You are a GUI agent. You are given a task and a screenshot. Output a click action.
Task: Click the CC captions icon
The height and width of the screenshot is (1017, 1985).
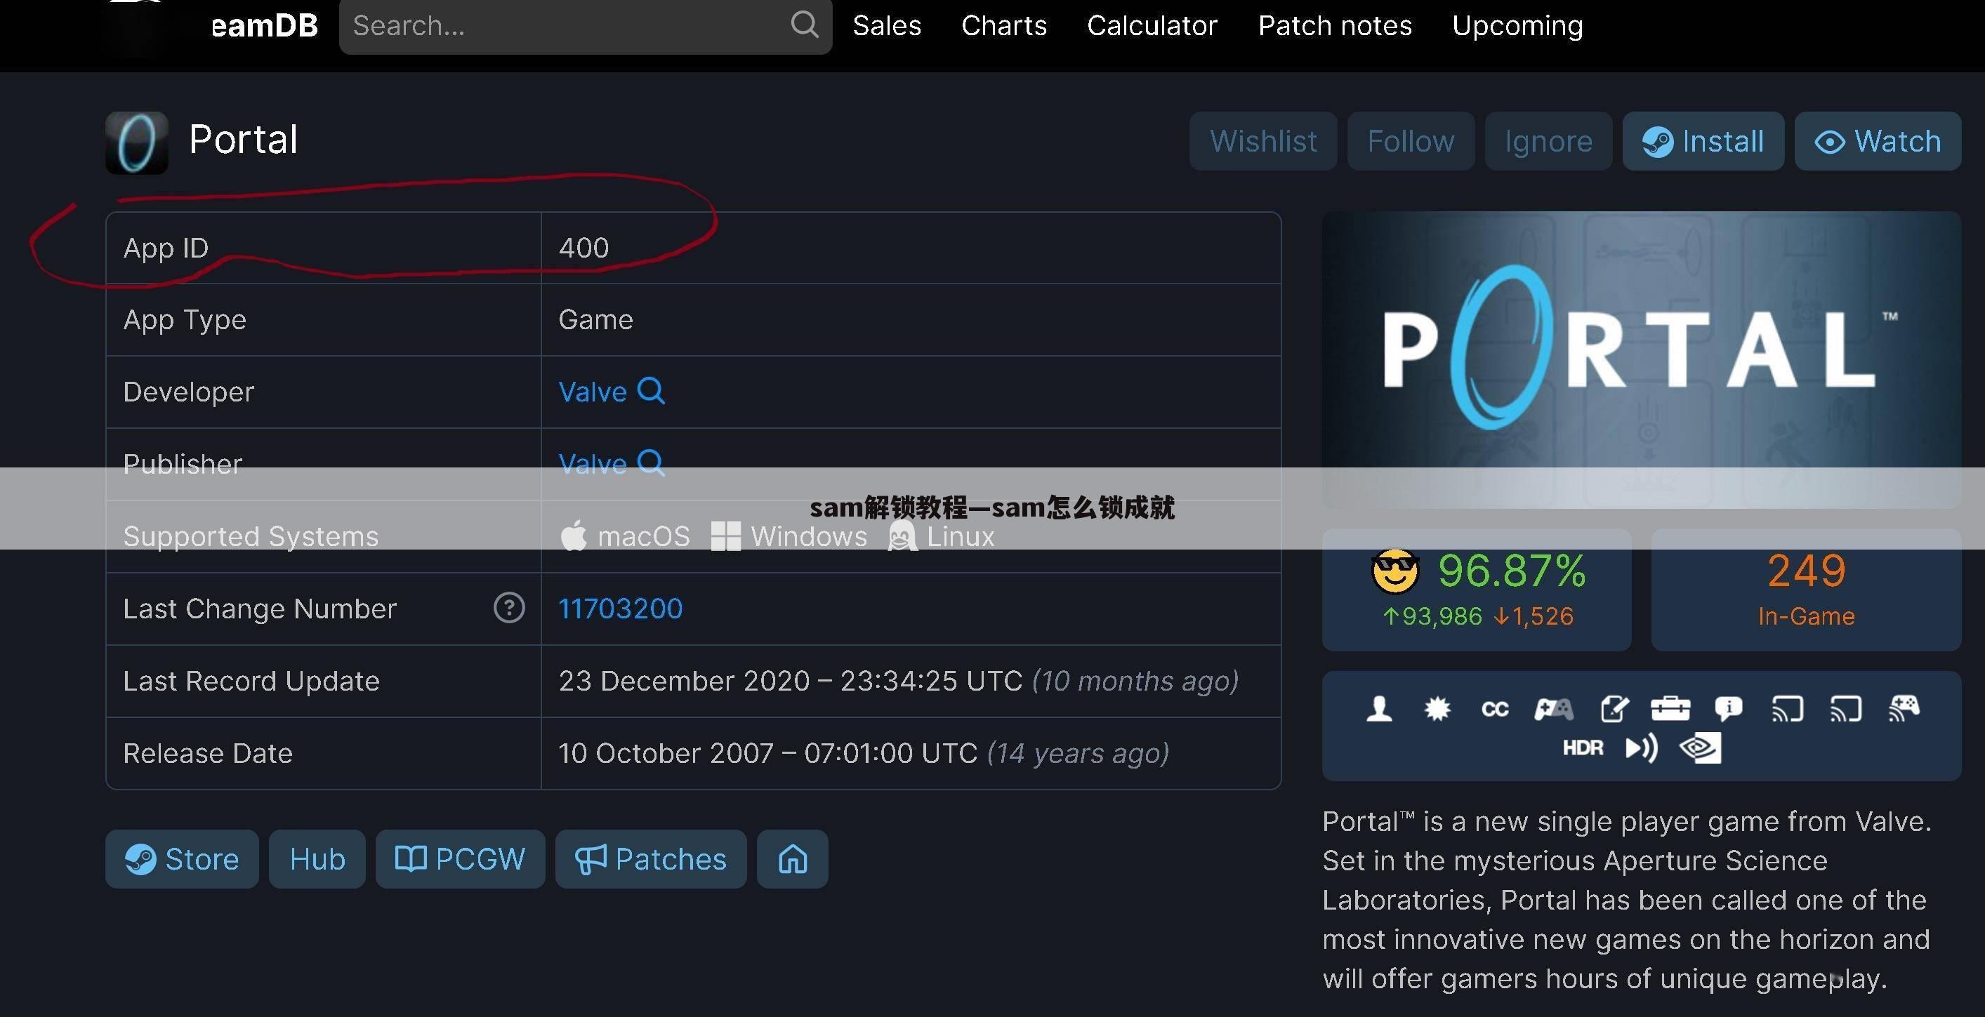coord(1495,709)
